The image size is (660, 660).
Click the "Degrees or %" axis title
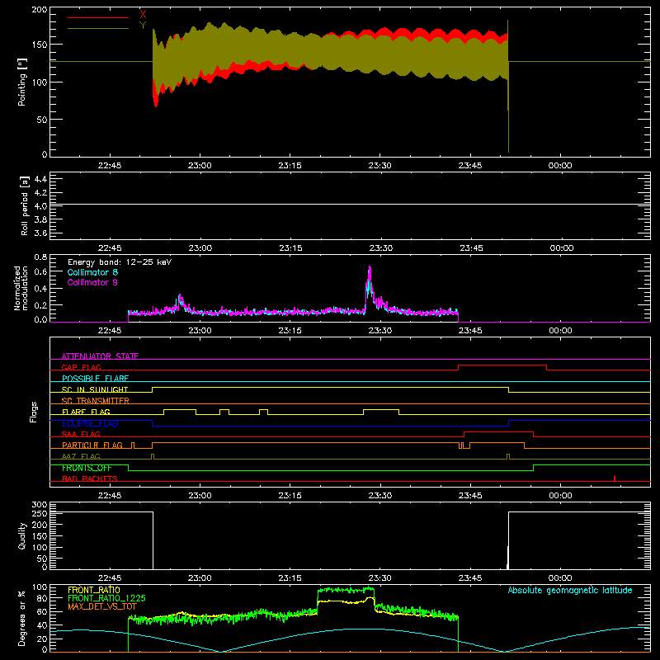point(22,618)
